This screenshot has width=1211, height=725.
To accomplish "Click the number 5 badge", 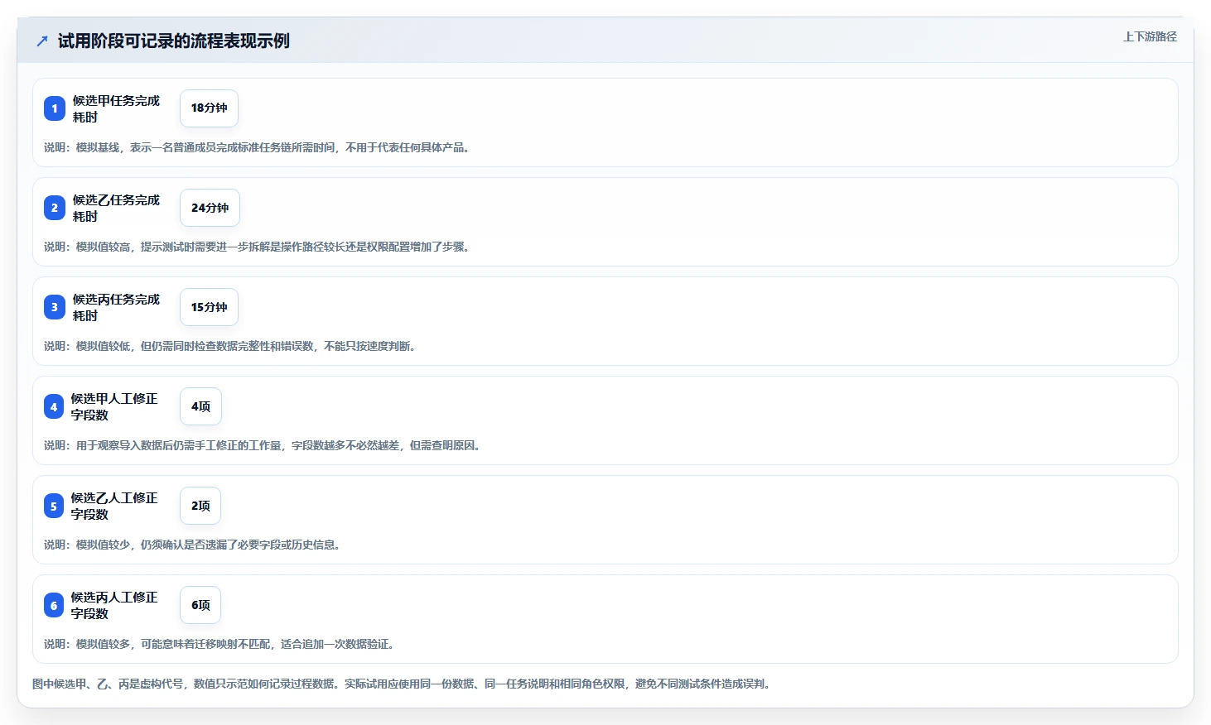I will pos(54,506).
